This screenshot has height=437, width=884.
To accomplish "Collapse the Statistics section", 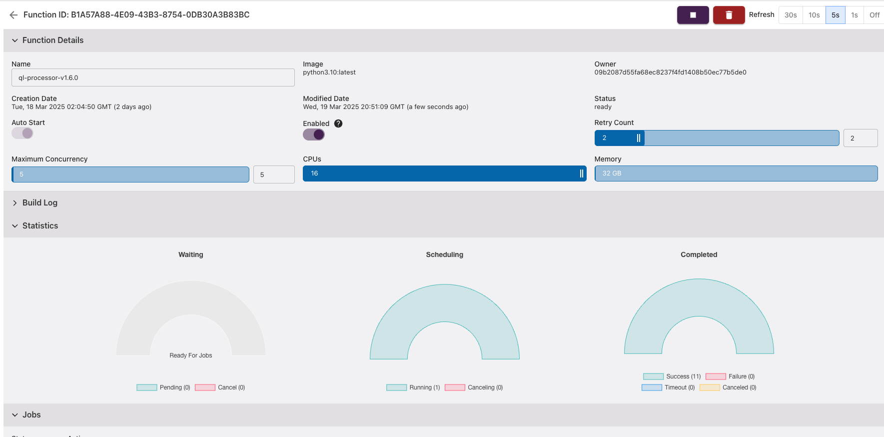I will point(15,226).
